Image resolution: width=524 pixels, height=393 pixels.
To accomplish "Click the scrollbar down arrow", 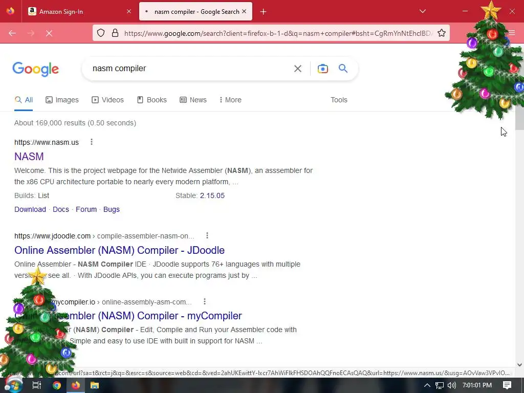I will click(x=519, y=364).
